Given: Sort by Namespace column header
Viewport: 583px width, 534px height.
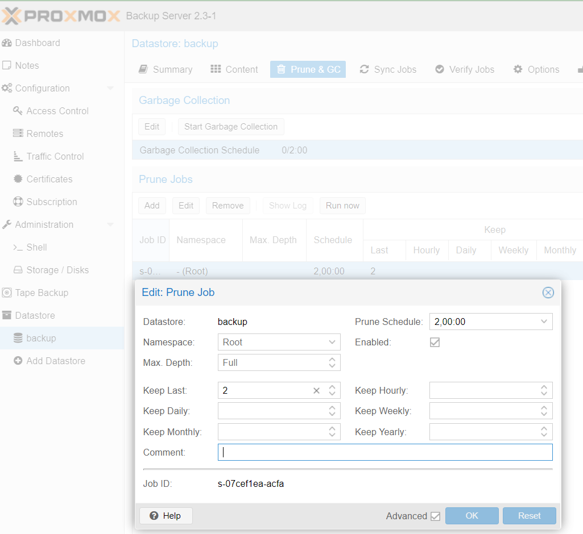Looking at the screenshot, I should [x=205, y=240].
